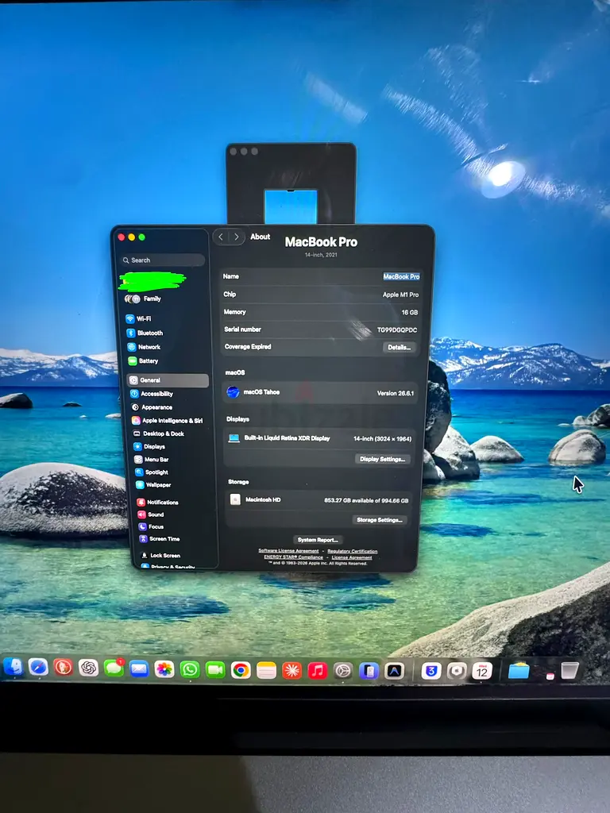Open Wi-Fi settings in sidebar
This screenshot has height=813, width=610.
(139, 319)
